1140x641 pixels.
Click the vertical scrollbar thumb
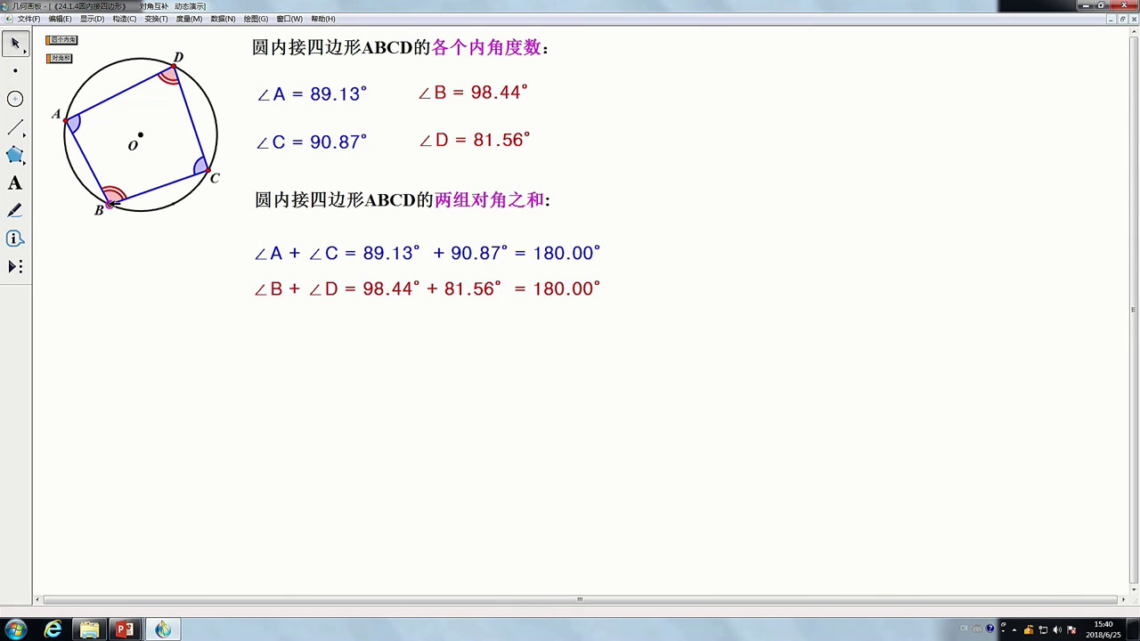pyautogui.click(x=1133, y=310)
